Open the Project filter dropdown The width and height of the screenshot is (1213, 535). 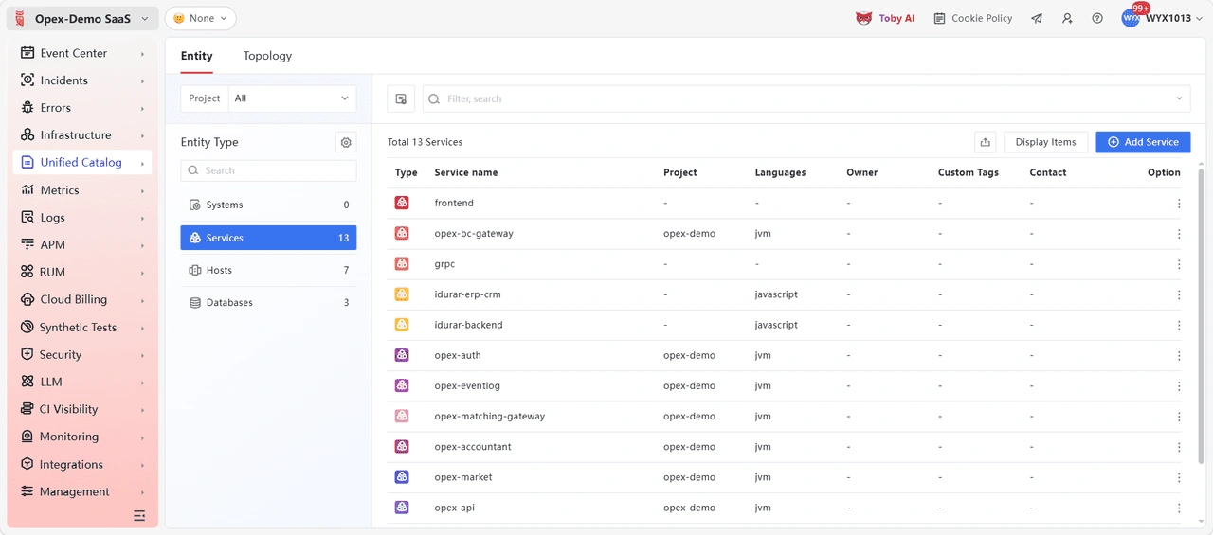[292, 98]
